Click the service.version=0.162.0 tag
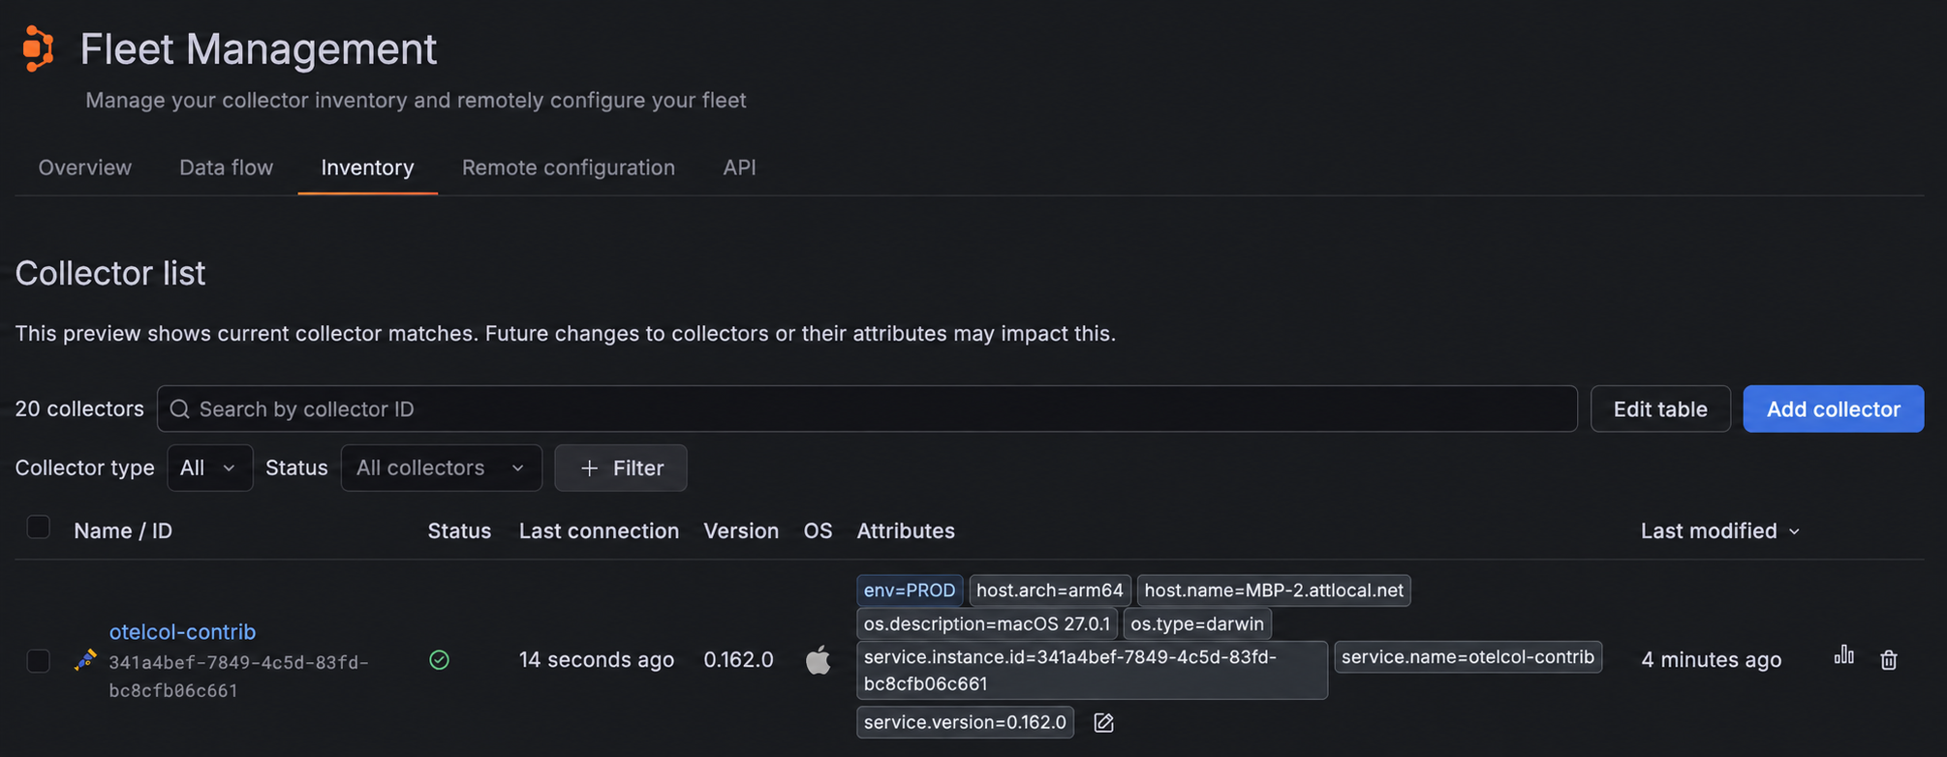1947x757 pixels. [x=965, y=723]
